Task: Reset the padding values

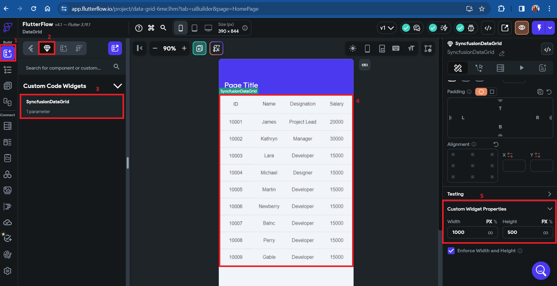Action: click(x=549, y=92)
